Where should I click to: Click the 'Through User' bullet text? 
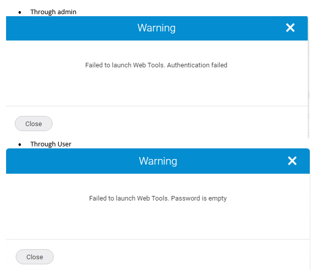pyautogui.click(x=51, y=144)
